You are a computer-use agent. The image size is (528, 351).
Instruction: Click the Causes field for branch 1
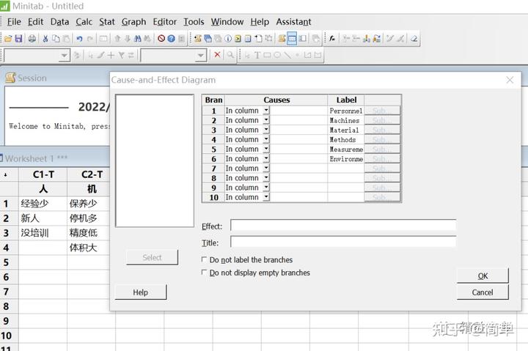(298, 111)
